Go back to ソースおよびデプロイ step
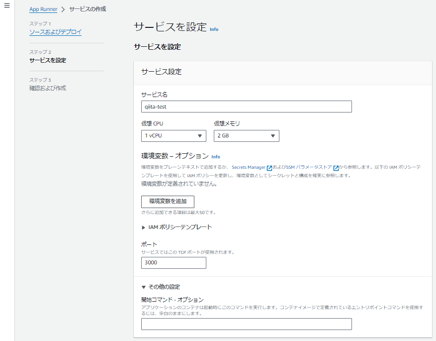The image size is (436, 341). tap(55, 32)
